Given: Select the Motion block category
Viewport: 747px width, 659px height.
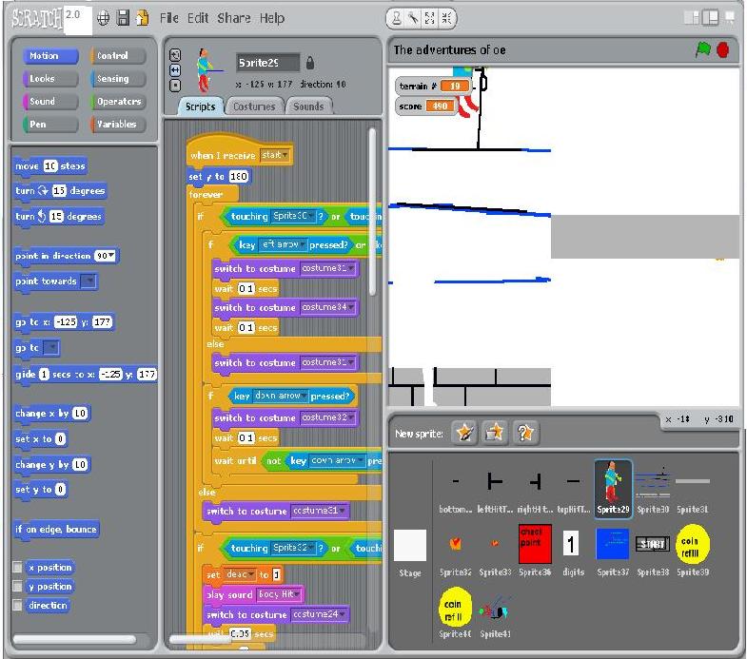Looking at the screenshot, I should click(50, 56).
